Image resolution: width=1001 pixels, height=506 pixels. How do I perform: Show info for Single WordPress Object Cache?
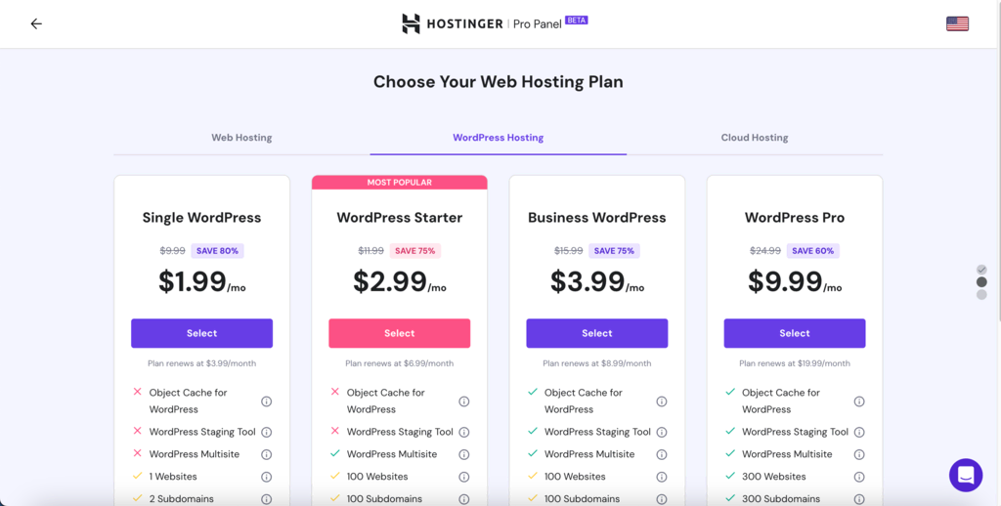(x=266, y=401)
